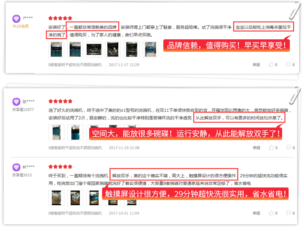Open comments on 张**** review

[x=289, y=147]
